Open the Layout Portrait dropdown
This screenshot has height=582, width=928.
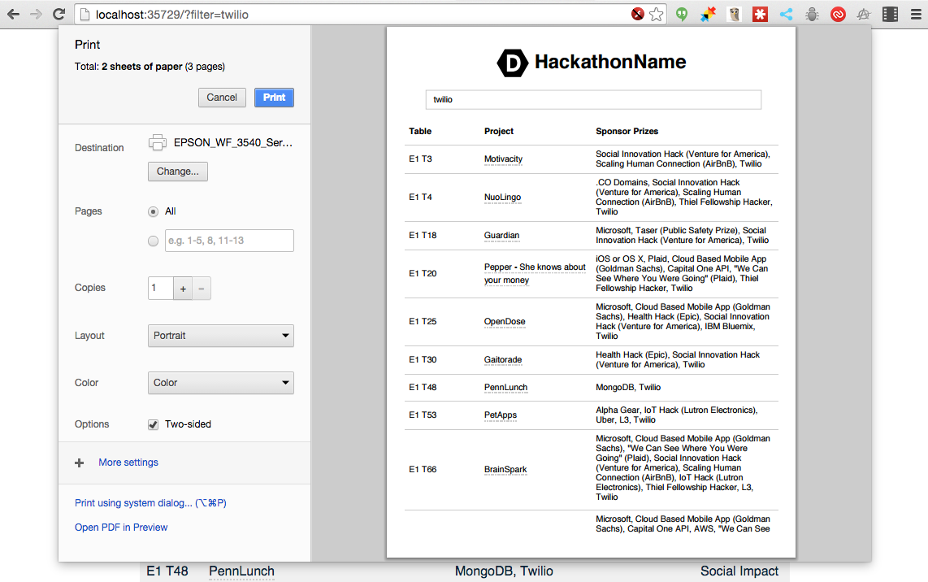221,336
